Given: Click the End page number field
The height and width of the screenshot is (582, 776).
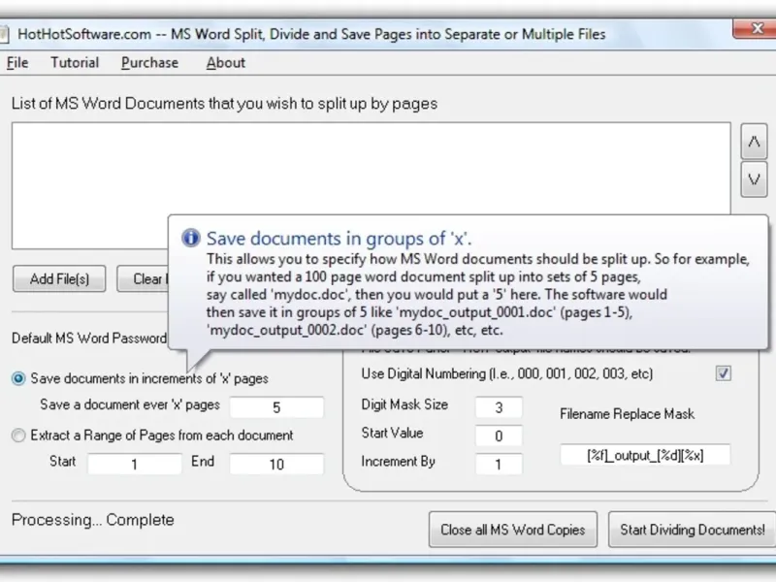Looking at the screenshot, I should pyautogui.click(x=276, y=465).
